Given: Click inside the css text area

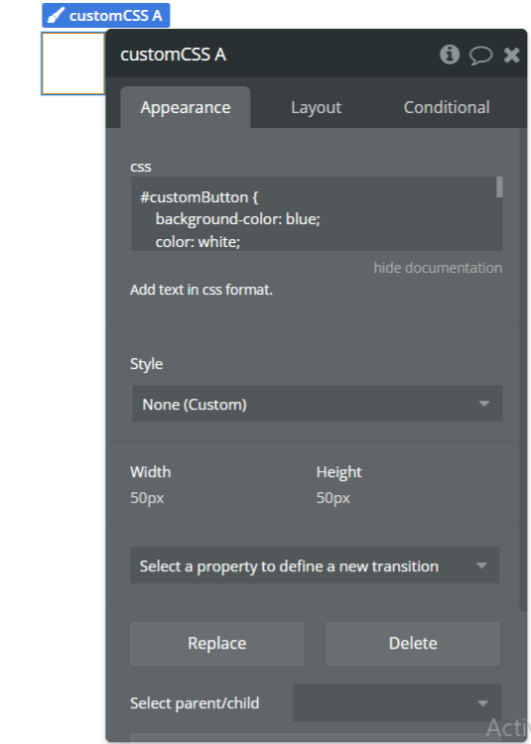Looking at the screenshot, I should tap(314, 214).
